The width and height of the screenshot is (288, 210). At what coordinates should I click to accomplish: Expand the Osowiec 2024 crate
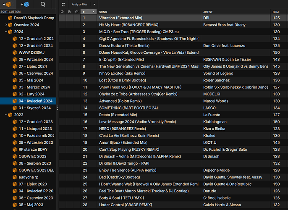6,25
